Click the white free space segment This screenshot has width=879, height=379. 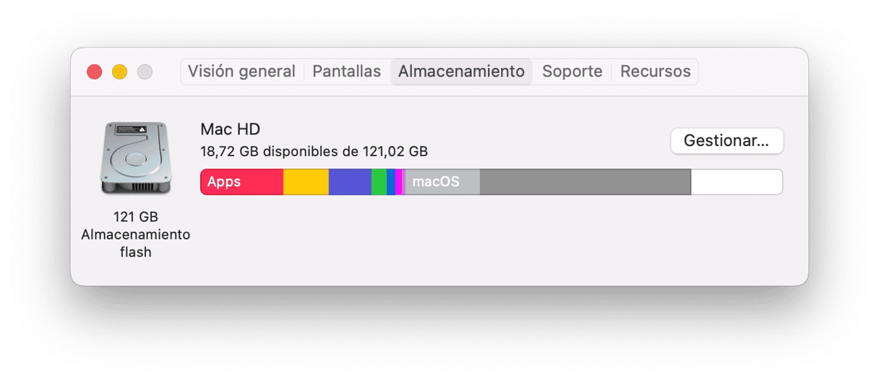(x=737, y=182)
